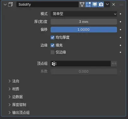Grab the modifier drag handle dots
Screen dimensions: 128x119
click(121, 5)
